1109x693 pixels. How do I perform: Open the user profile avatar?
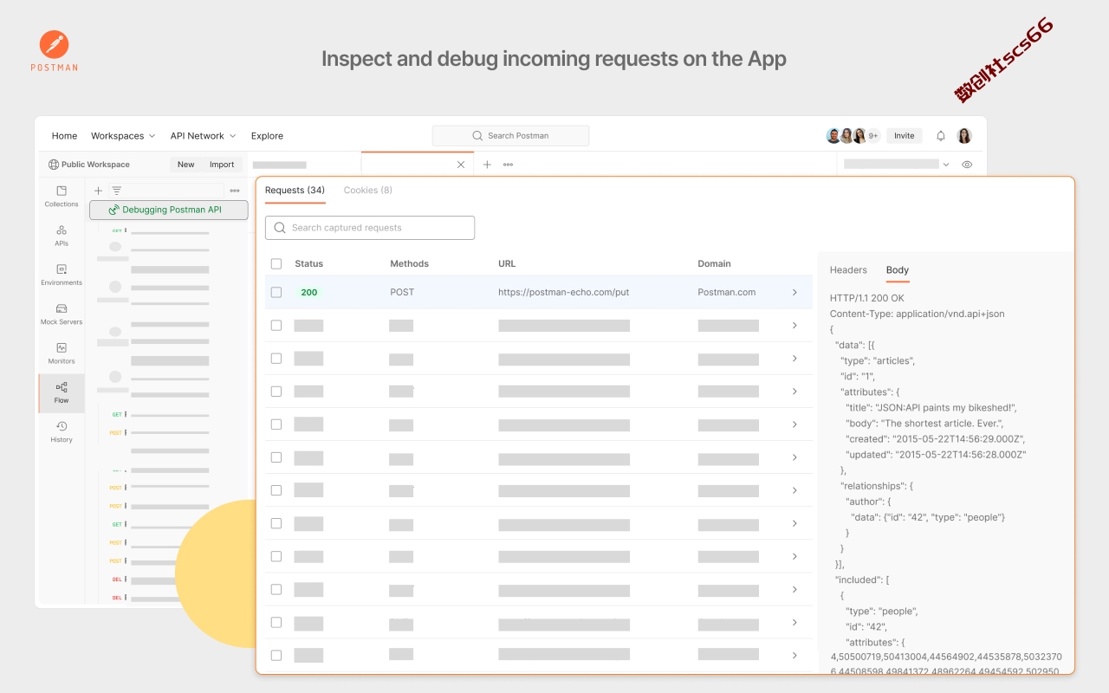point(964,136)
